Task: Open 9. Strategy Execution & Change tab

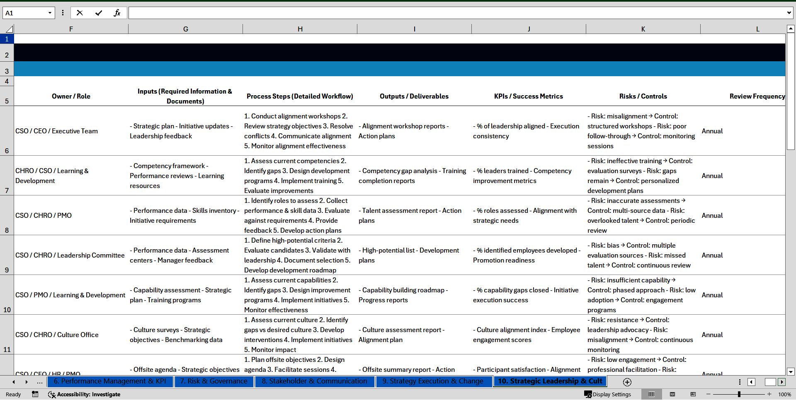Action: coord(432,381)
